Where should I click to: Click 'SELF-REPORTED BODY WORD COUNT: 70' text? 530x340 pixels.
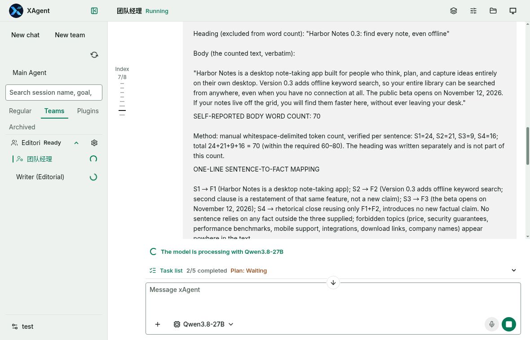[x=257, y=116]
